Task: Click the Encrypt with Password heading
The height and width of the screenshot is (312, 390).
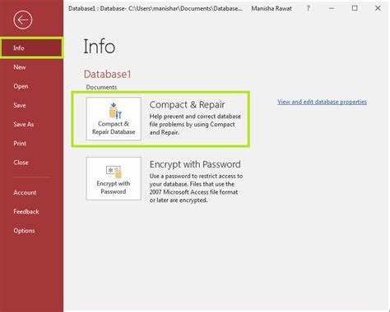Action: (195, 164)
